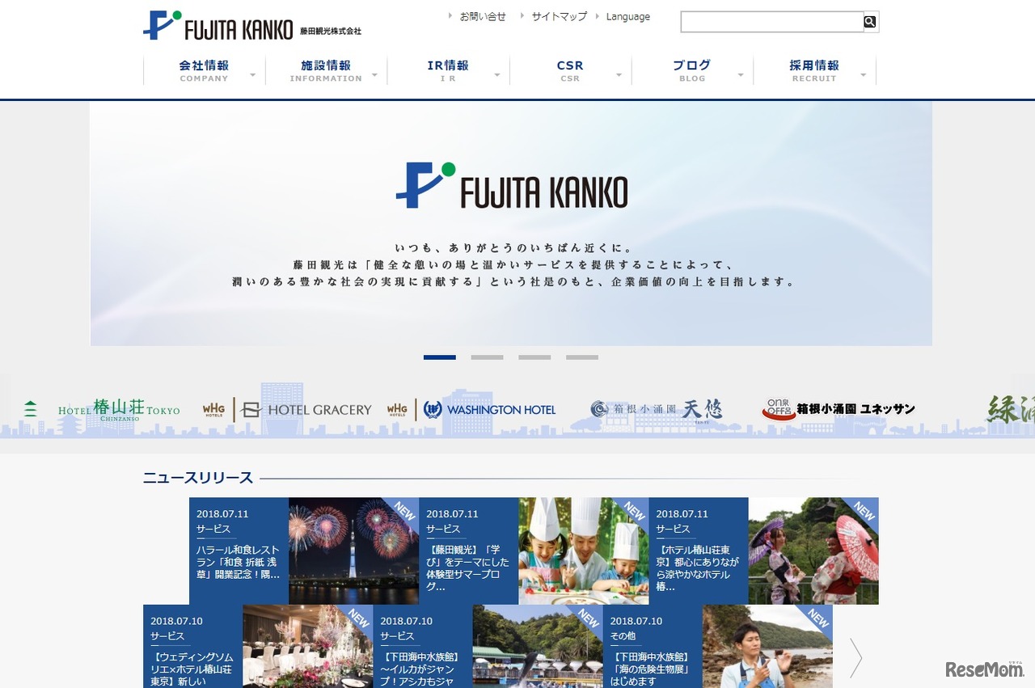This screenshot has width=1035, height=688.
Task: Select the fourth carousel slide indicator
Action: (582, 357)
